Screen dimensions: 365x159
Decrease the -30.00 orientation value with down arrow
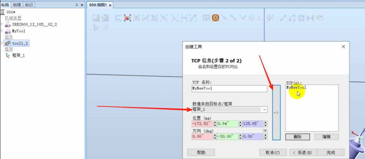pos(240,138)
